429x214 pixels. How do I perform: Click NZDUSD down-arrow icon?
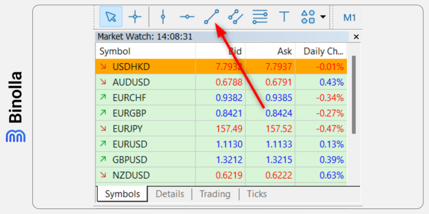coord(103,174)
